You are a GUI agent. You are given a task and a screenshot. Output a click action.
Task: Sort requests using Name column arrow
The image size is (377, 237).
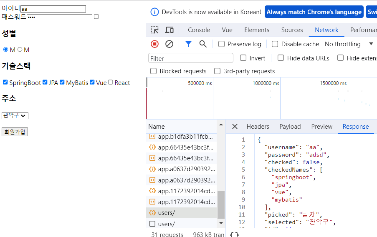[221, 125]
